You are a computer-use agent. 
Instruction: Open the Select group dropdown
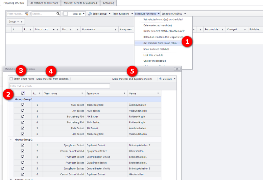click(x=109, y=14)
